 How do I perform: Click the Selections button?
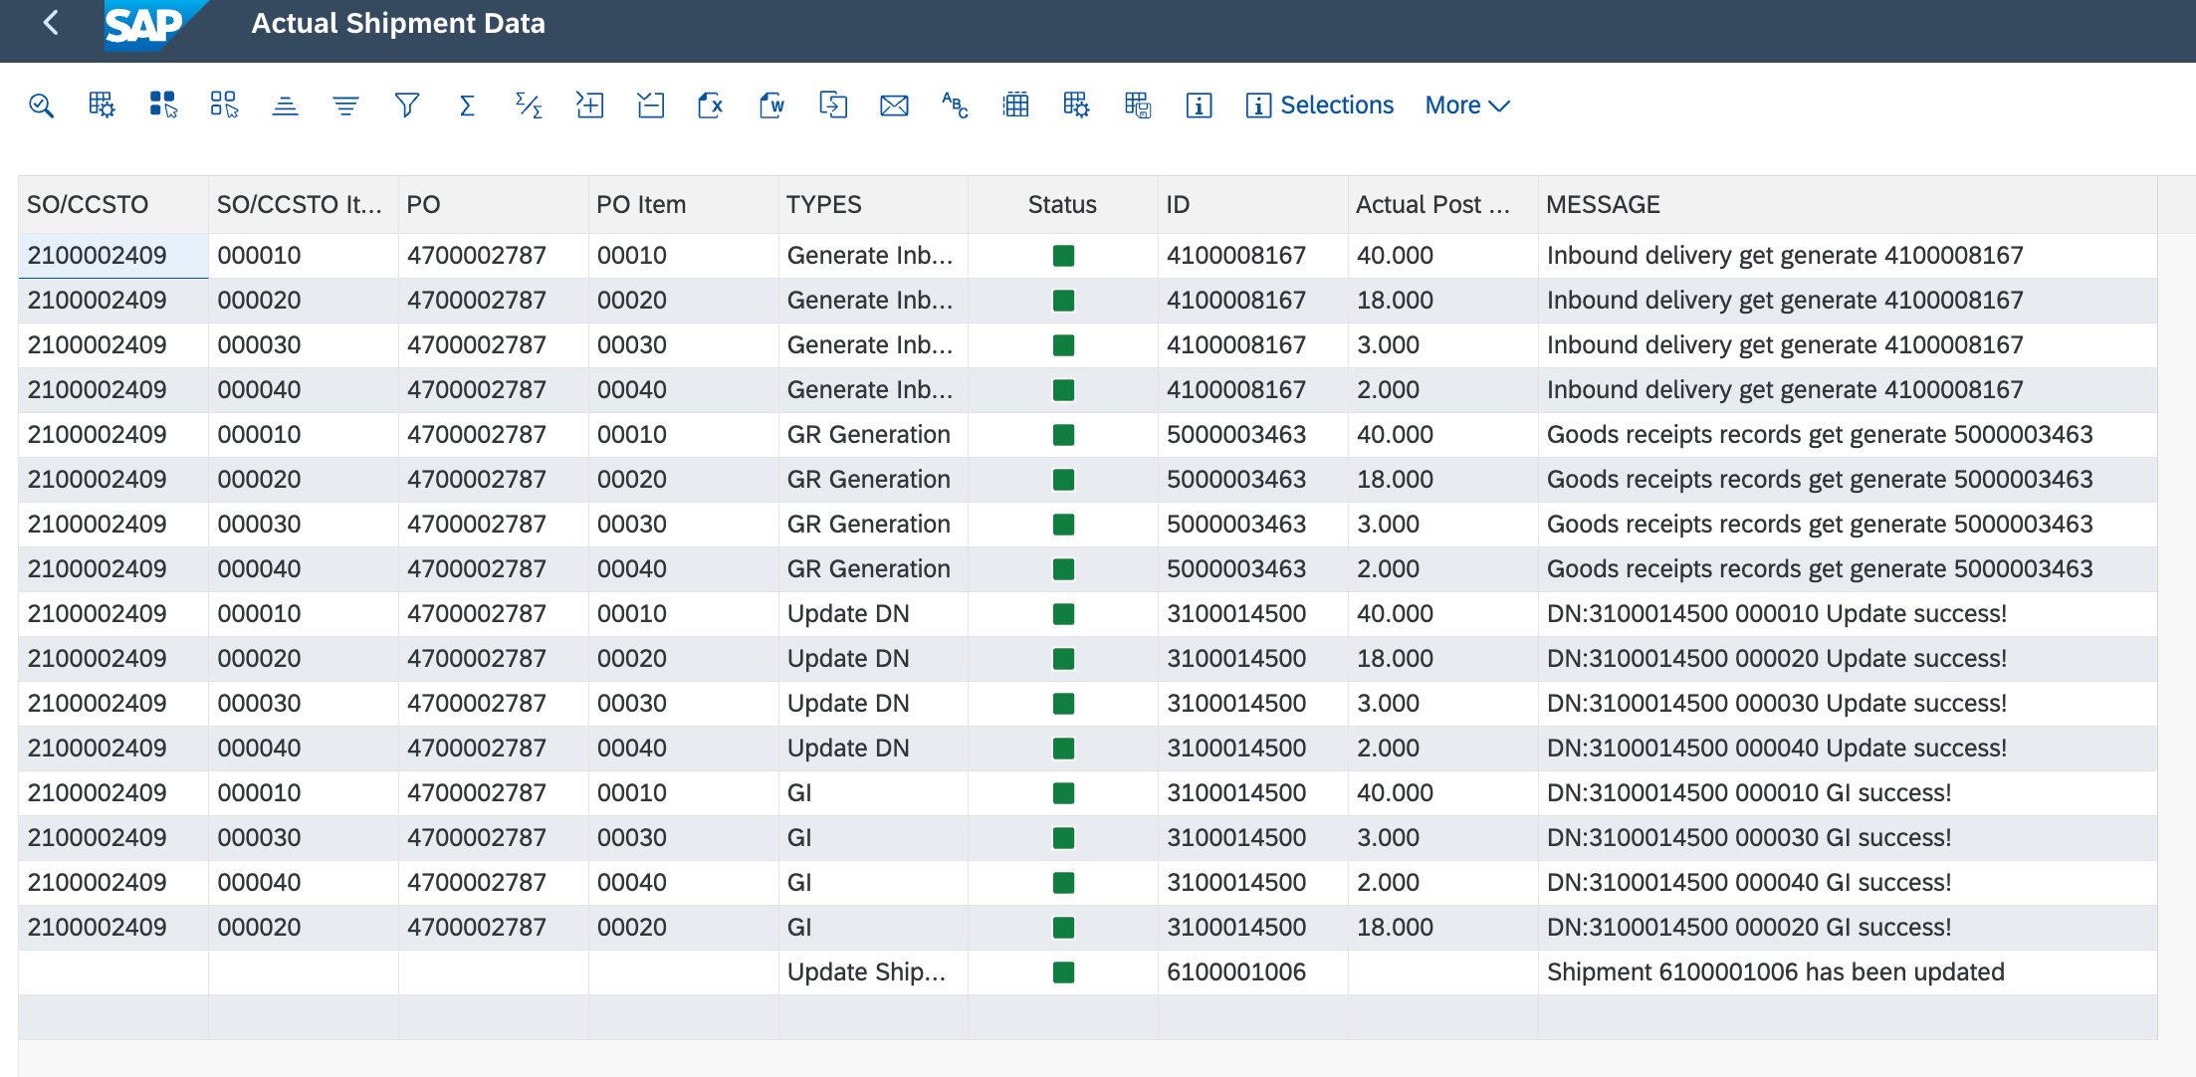1320,106
